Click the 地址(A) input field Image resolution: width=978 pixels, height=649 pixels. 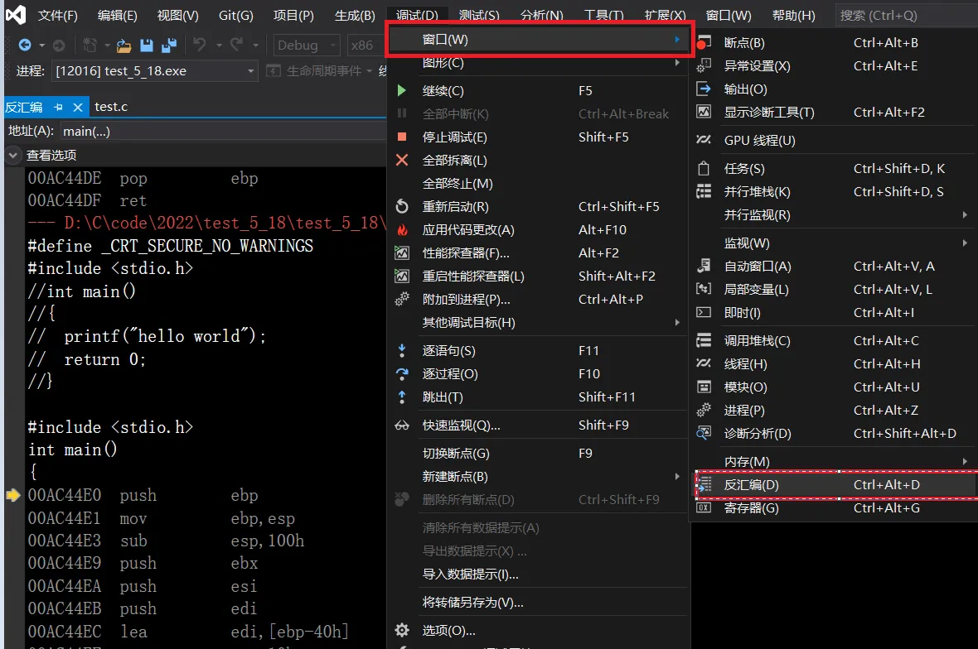click(223, 132)
